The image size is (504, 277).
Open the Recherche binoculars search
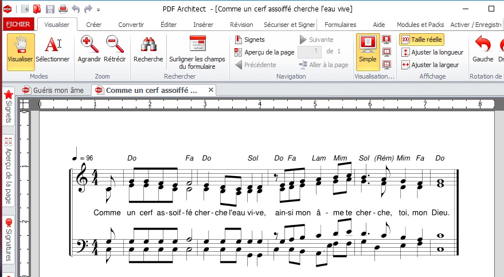(x=149, y=50)
